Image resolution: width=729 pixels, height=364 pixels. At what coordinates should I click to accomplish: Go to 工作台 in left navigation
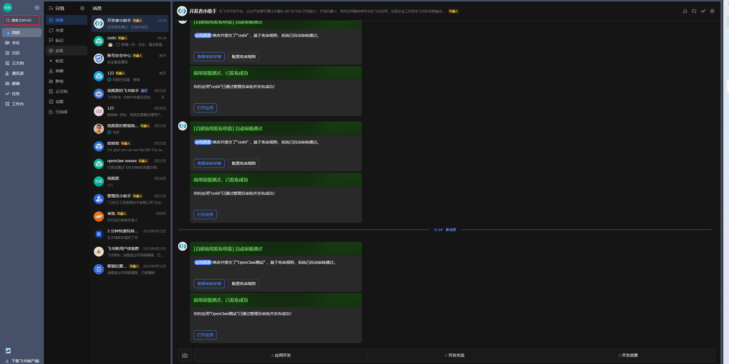coord(18,104)
